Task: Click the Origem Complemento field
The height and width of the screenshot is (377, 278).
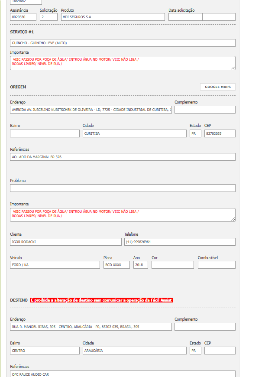Action: click(x=205, y=110)
